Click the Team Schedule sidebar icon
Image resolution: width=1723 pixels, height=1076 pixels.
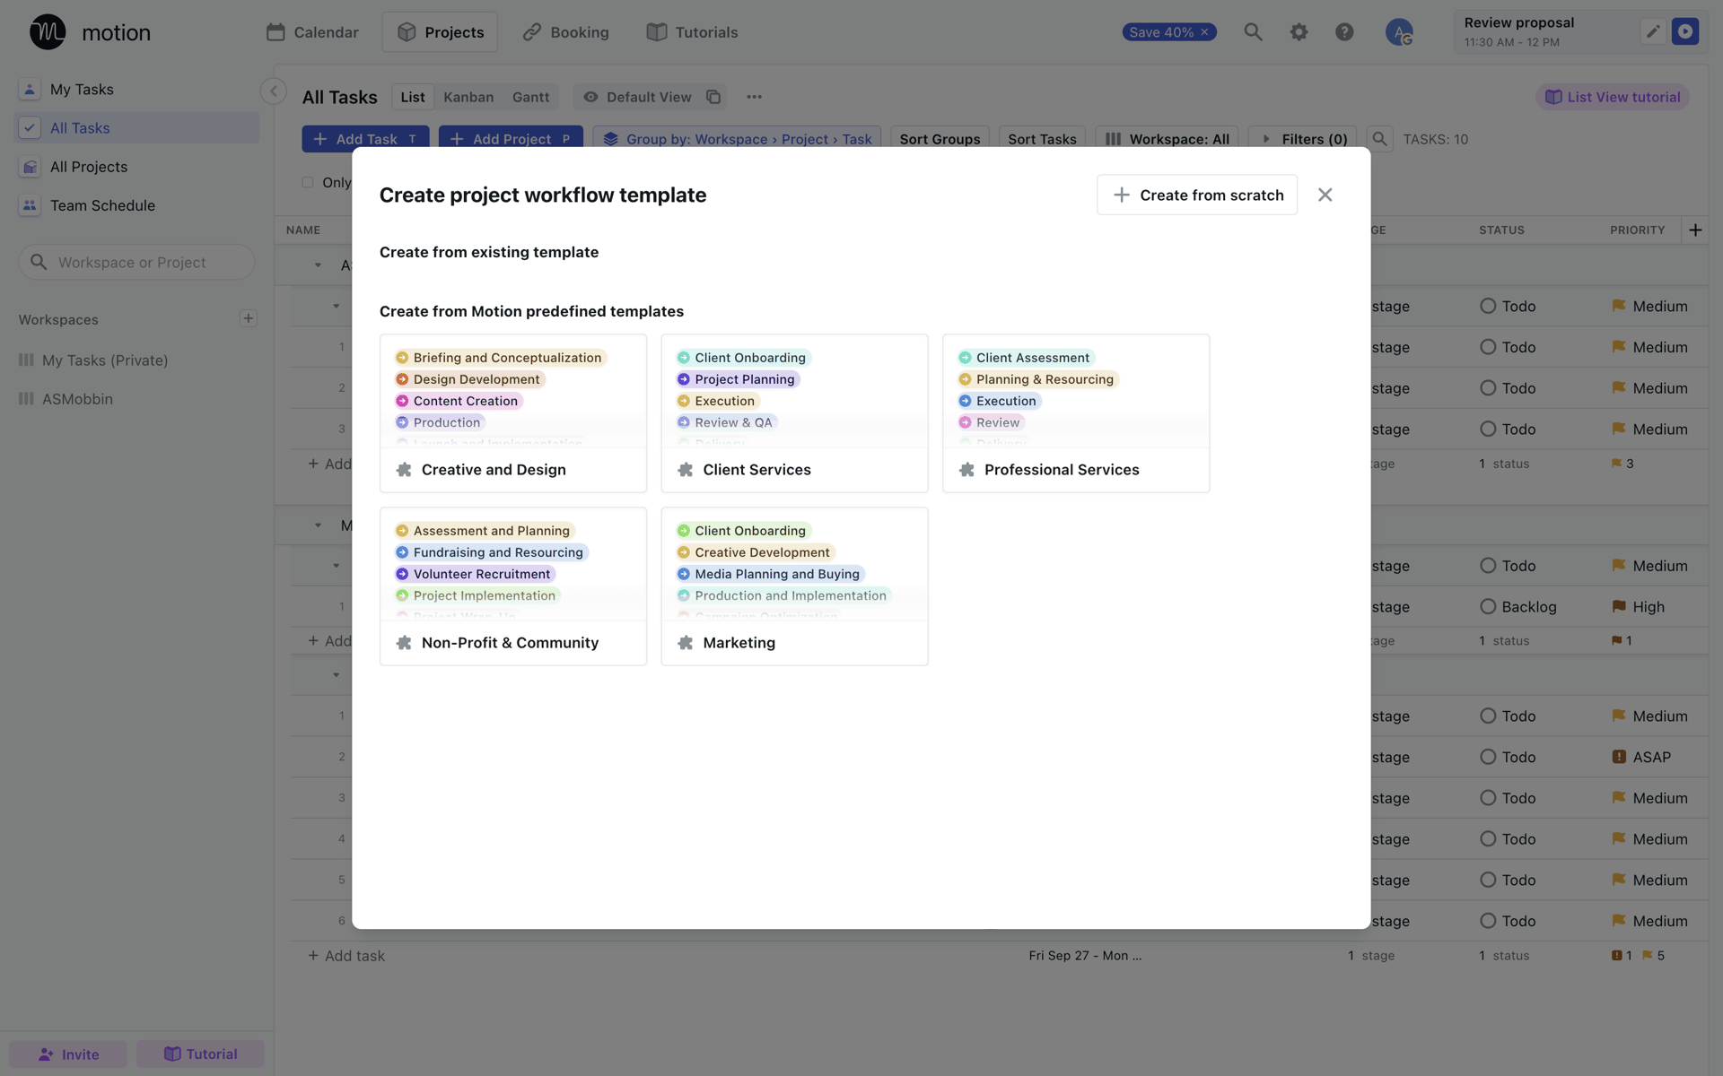30,205
